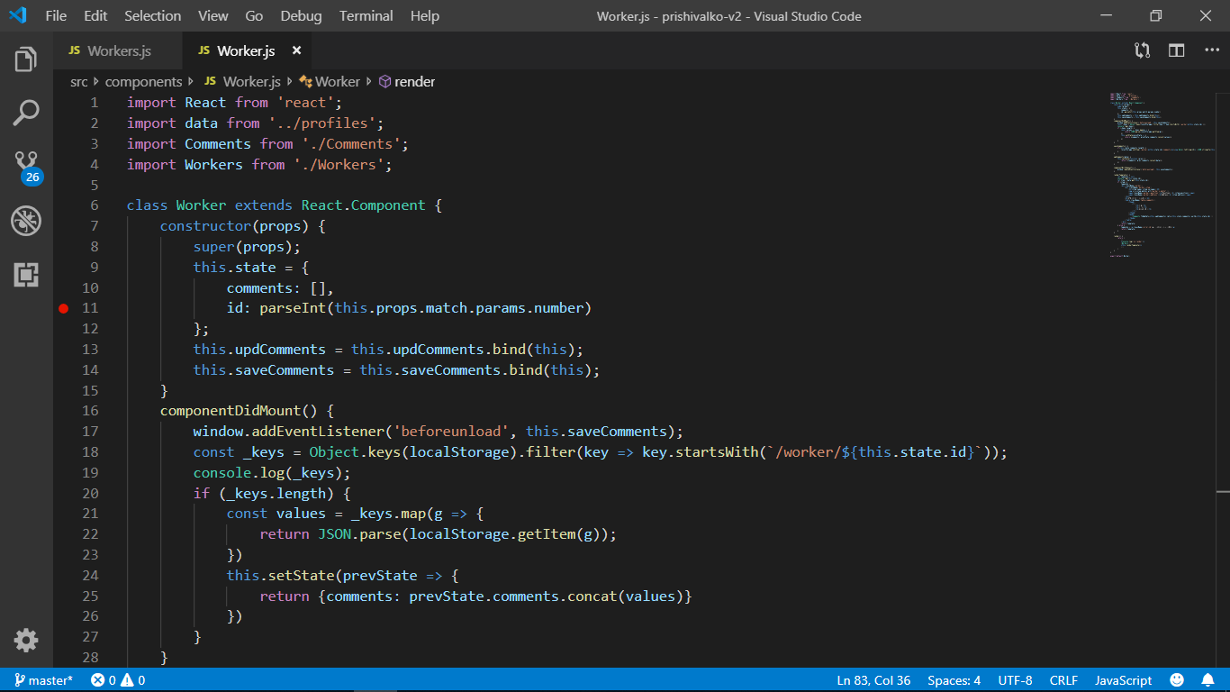
Task: Change end of line sequence CRLF
Action: [x=1063, y=680]
